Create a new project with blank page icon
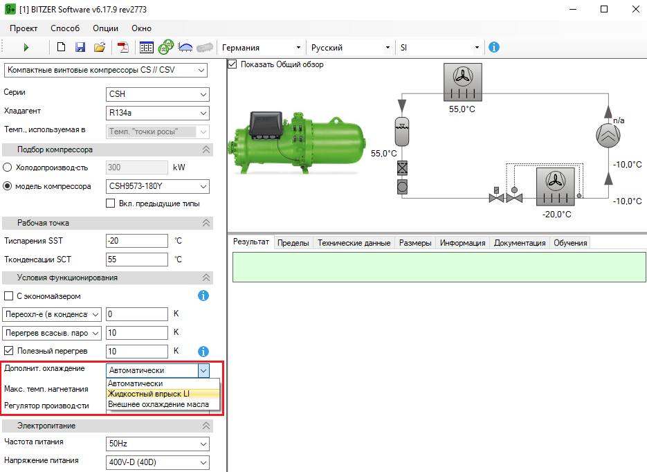The image size is (647, 472). point(62,48)
